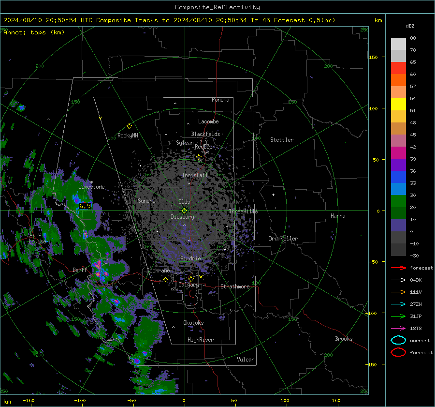
Task: Click the Innisfail label
Action: pyautogui.click(x=195, y=175)
